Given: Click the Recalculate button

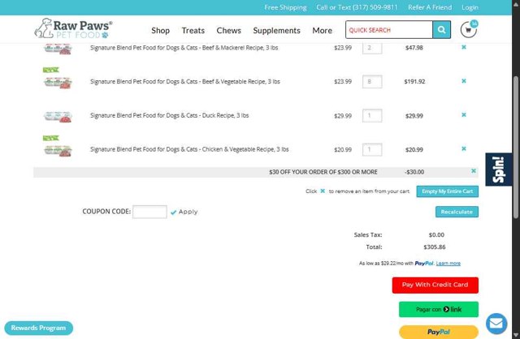Looking at the screenshot, I should 457,212.
